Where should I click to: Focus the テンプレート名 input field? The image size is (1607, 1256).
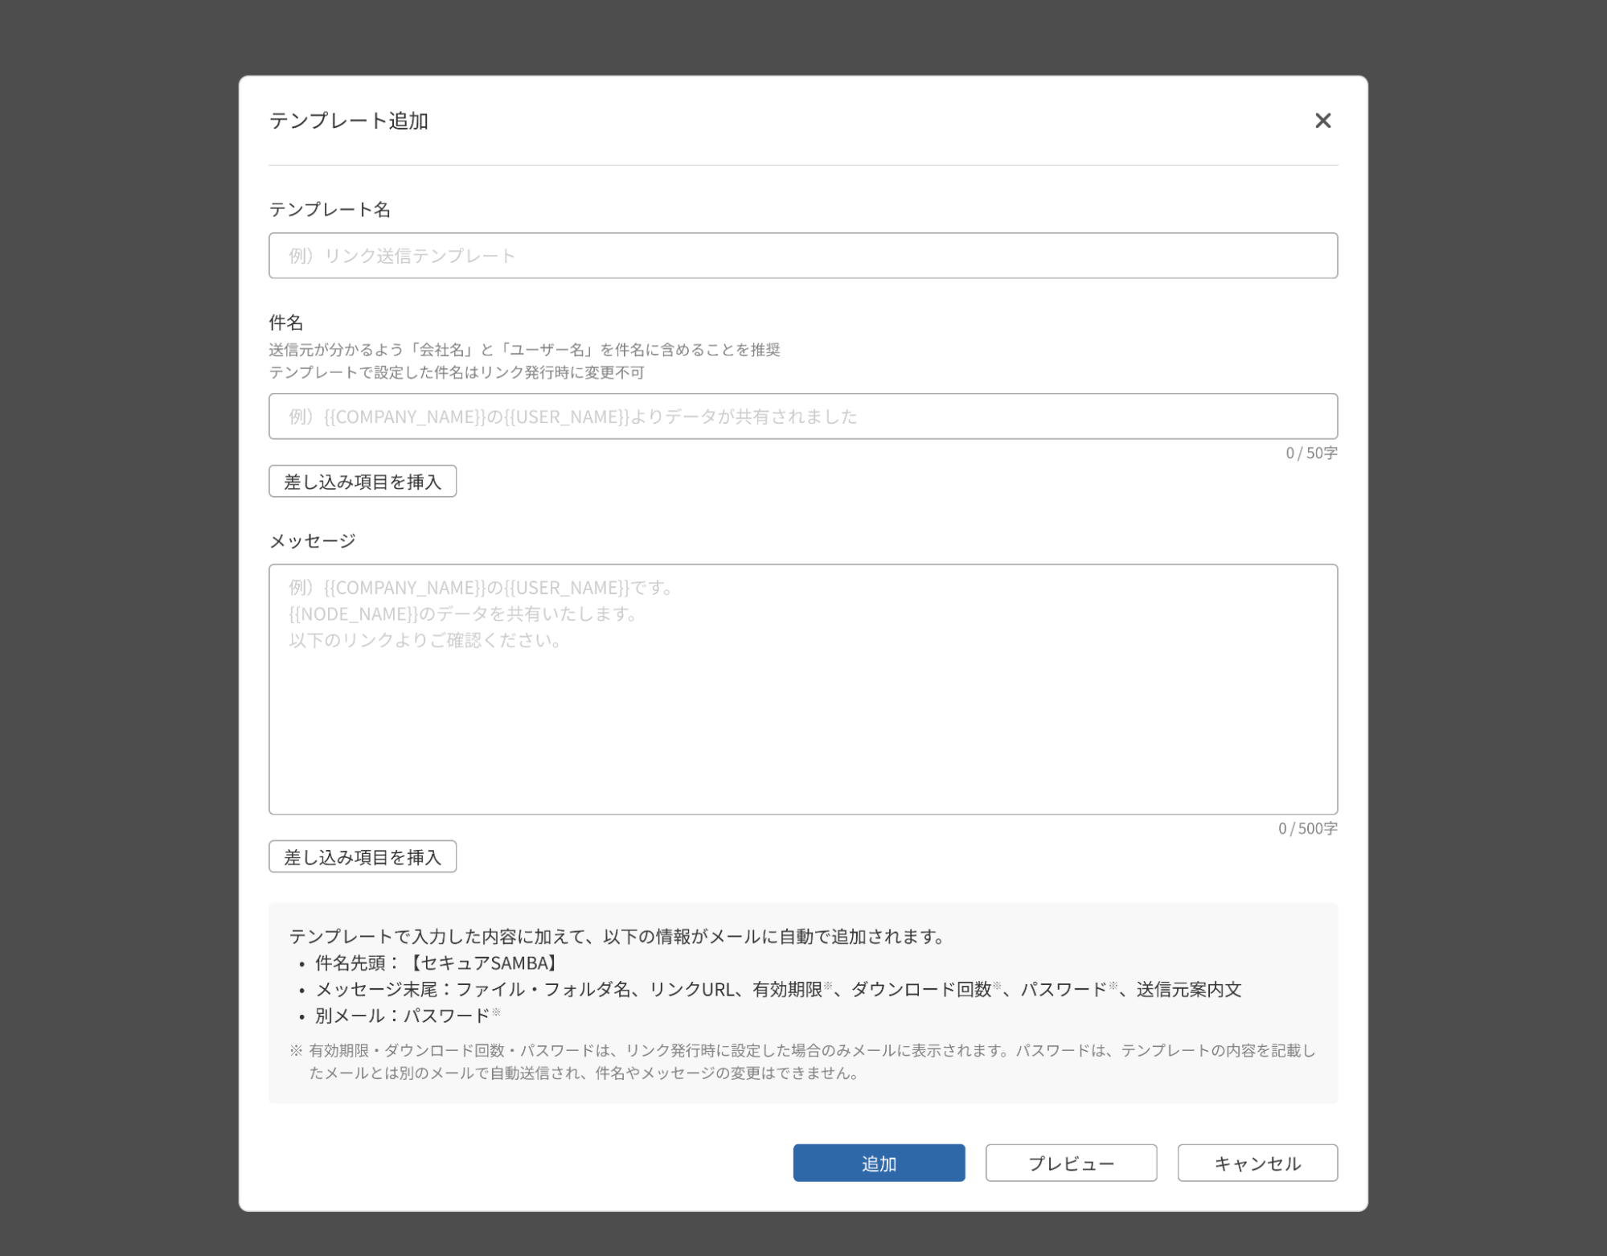[x=802, y=256]
